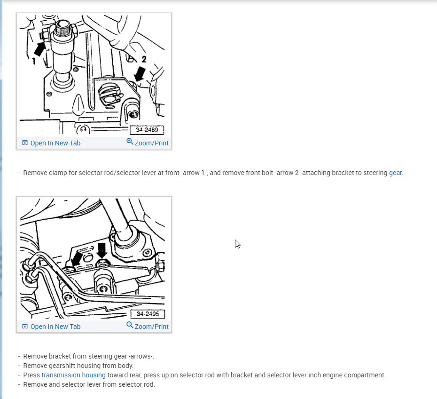Open diagram 34-2489 via 'Open In New Tab' text

55,143
